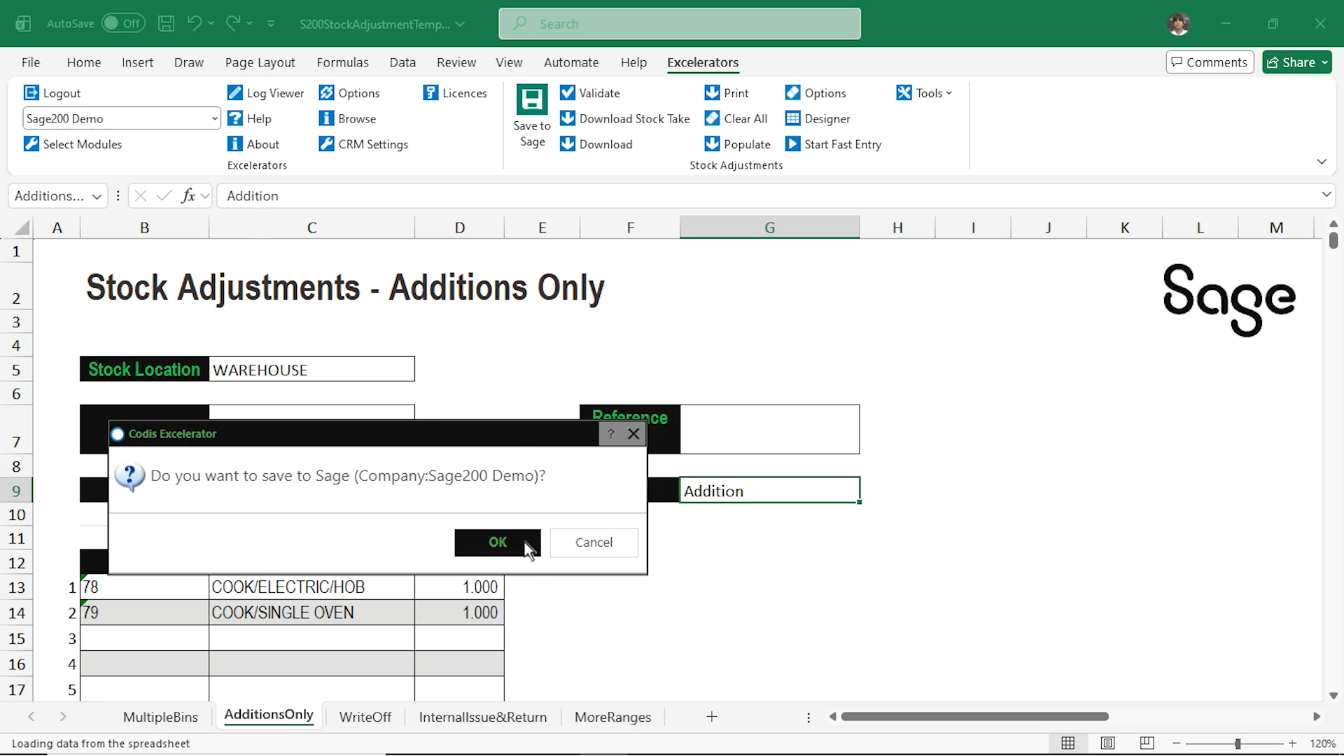
Task: Switch to the WriteOff sheet tab
Action: tap(365, 717)
